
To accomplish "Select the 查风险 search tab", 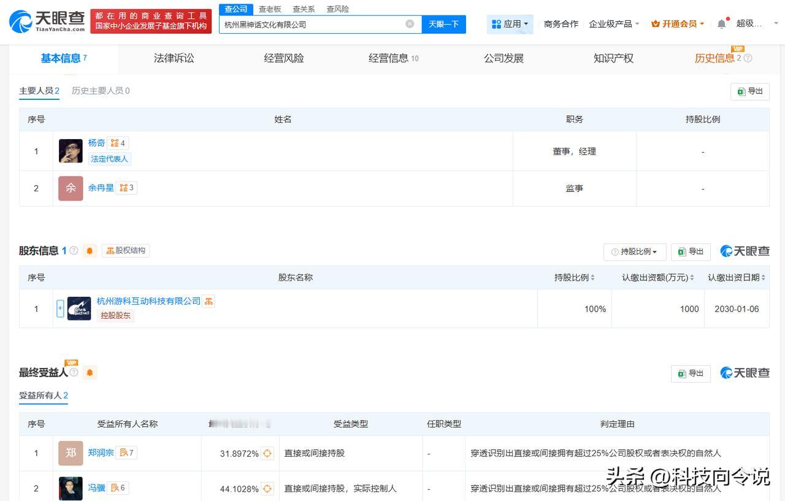I will point(337,9).
